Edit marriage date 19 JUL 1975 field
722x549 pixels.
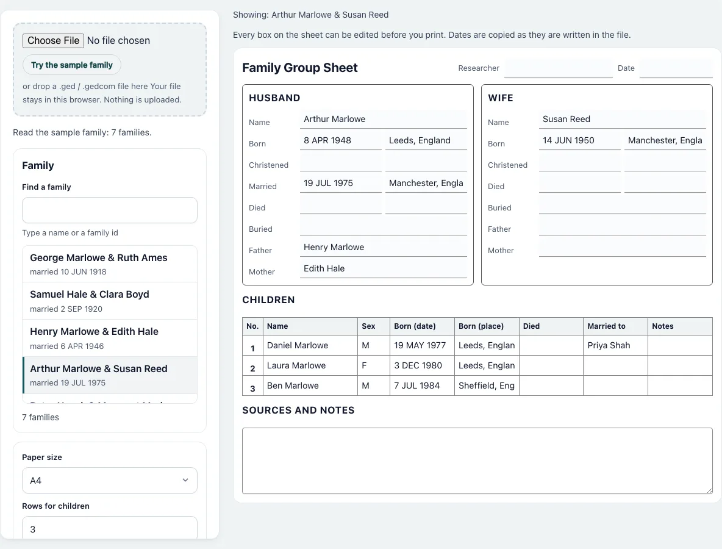pyautogui.click(x=341, y=184)
